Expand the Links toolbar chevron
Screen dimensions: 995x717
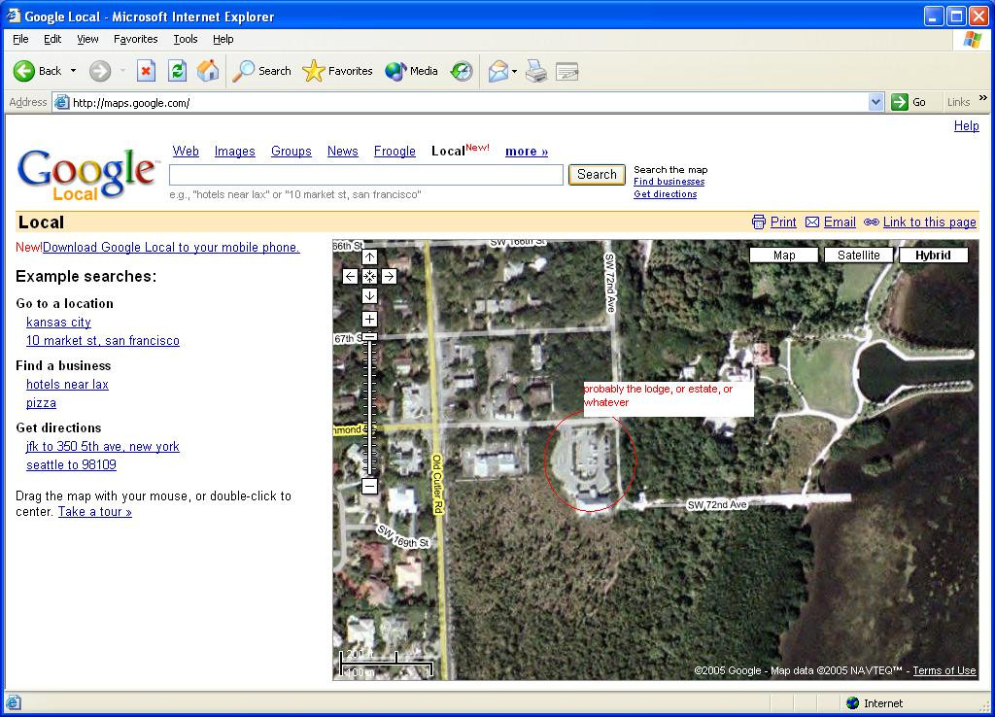tap(982, 99)
